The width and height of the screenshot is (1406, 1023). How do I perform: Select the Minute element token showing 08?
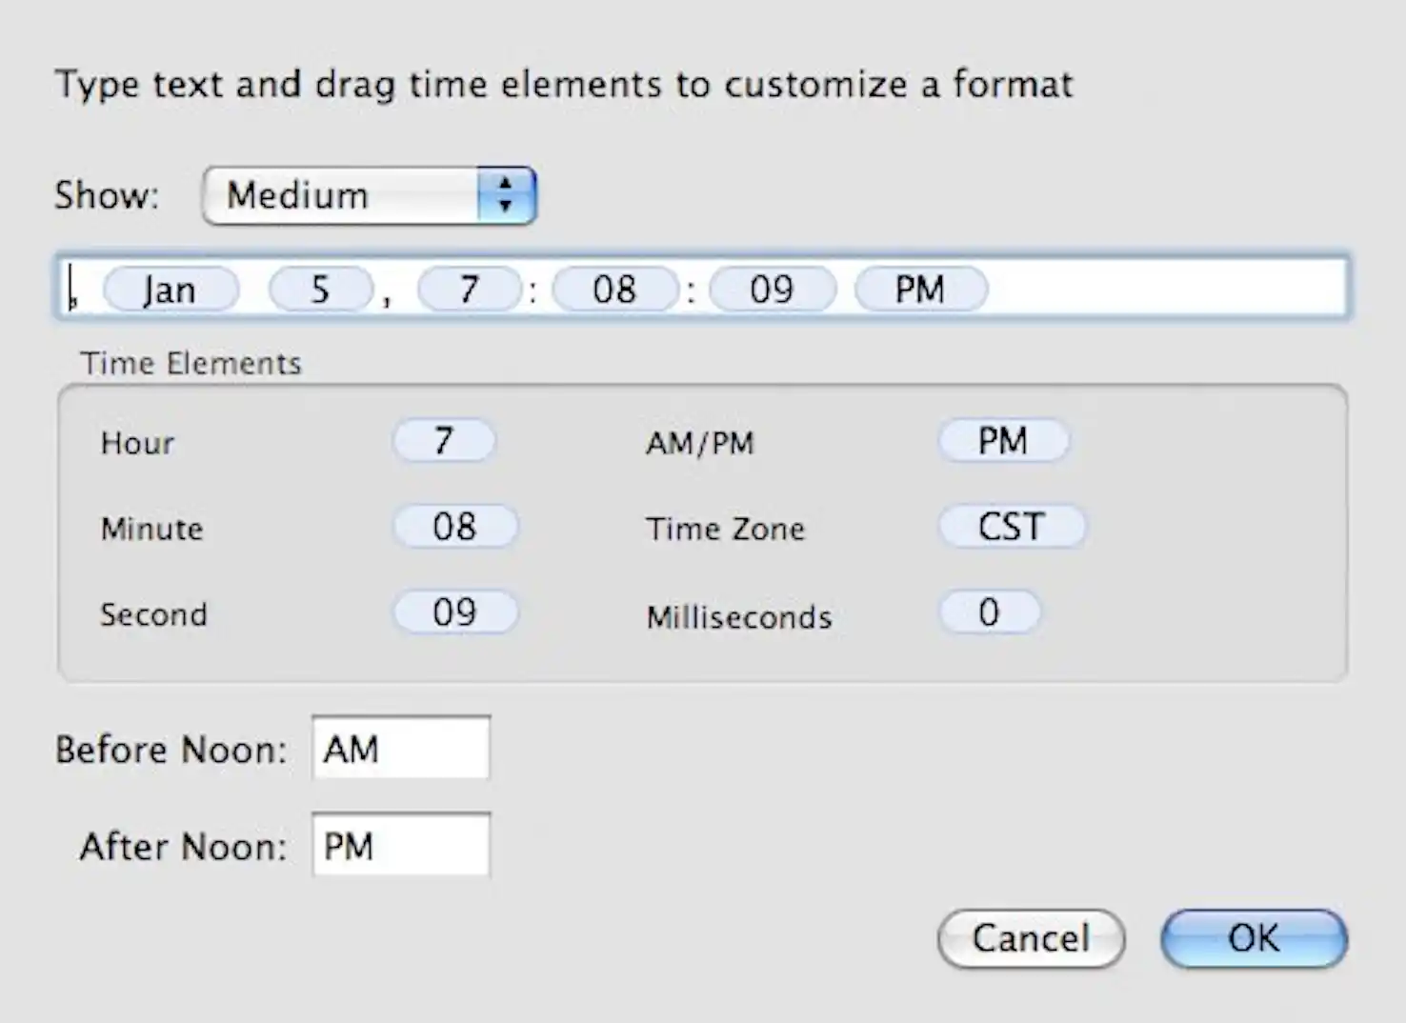(x=454, y=526)
